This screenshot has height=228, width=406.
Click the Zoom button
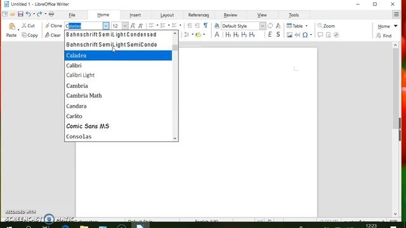tap(326, 26)
